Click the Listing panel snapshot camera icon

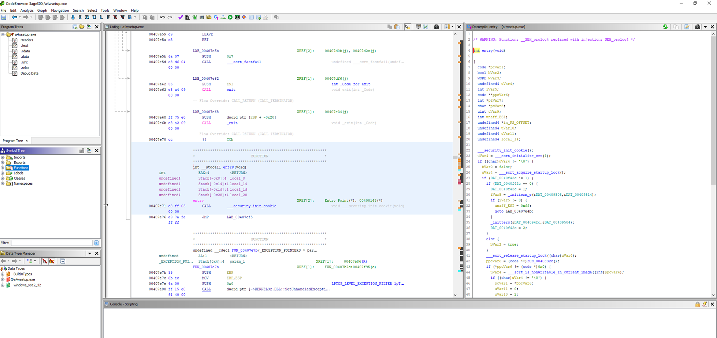coord(436,27)
